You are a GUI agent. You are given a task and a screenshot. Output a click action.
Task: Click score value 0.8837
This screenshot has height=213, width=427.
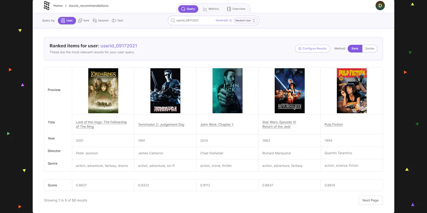coord(268,185)
